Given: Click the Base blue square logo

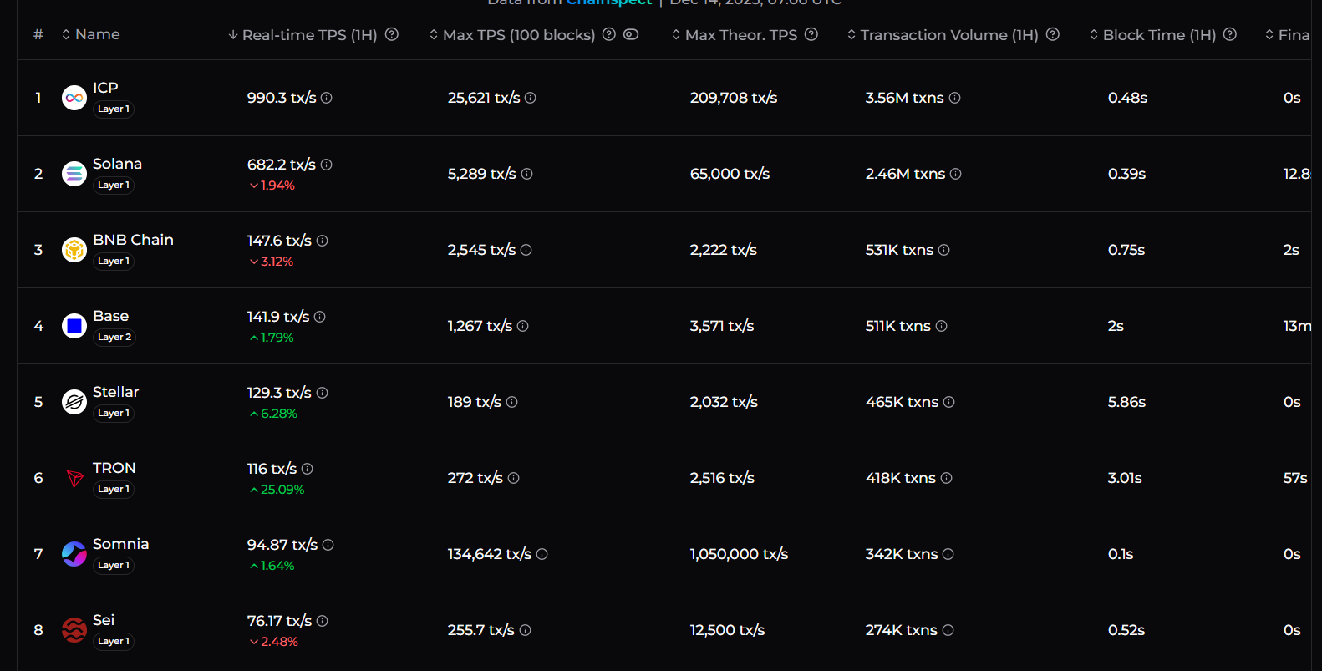Looking at the screenshot, I should (74, 326).
